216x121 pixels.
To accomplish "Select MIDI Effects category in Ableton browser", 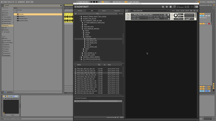I will (x=7, y=21).
